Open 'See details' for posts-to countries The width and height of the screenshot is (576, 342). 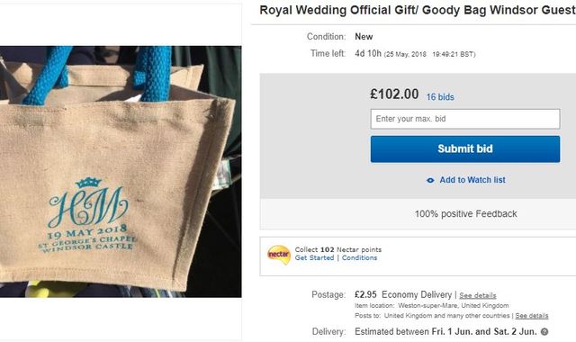532,316
